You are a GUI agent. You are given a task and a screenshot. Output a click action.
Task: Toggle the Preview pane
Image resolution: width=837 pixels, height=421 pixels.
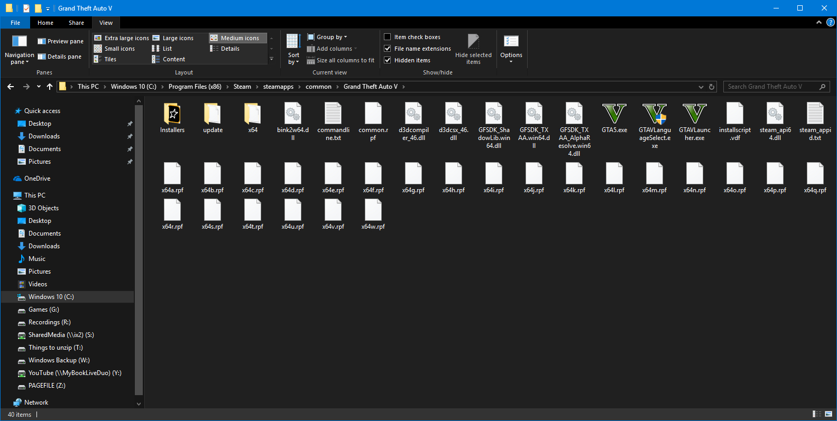pyautogui.click(x=60, y=41)
